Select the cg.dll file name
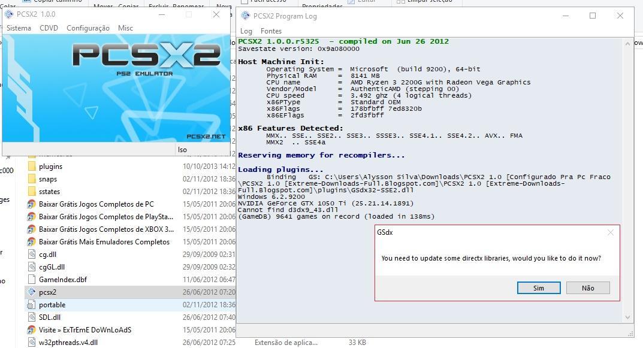Viewport: 643px width, 348px height. 47,255
